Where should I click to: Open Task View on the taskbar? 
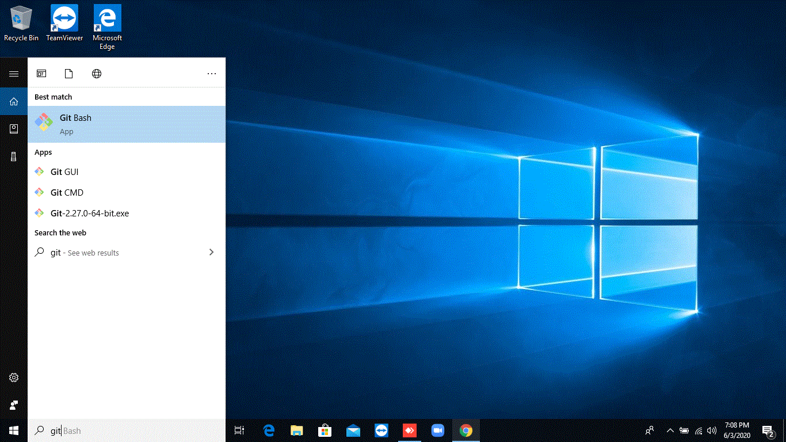click(x=239, y=430)
